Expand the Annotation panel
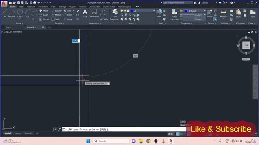Image resolution: width=259 pixels, height=145 pixels. [x=95, y=23]
